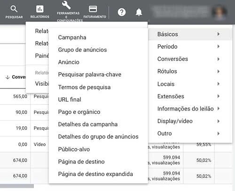Viewport: 235px width, 191px height.
Task: Open the Faturamento card icon
Action: (x=93, y=9)
